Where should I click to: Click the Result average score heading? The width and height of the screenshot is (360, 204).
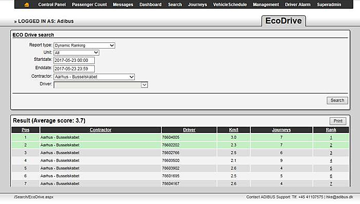[49, 121]
